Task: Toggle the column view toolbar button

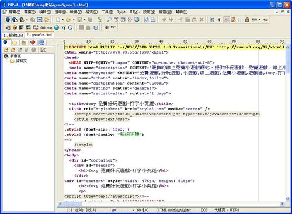Action: 240,20
